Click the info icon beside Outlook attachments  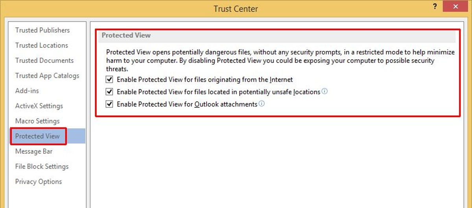click(x=262, y=104)
